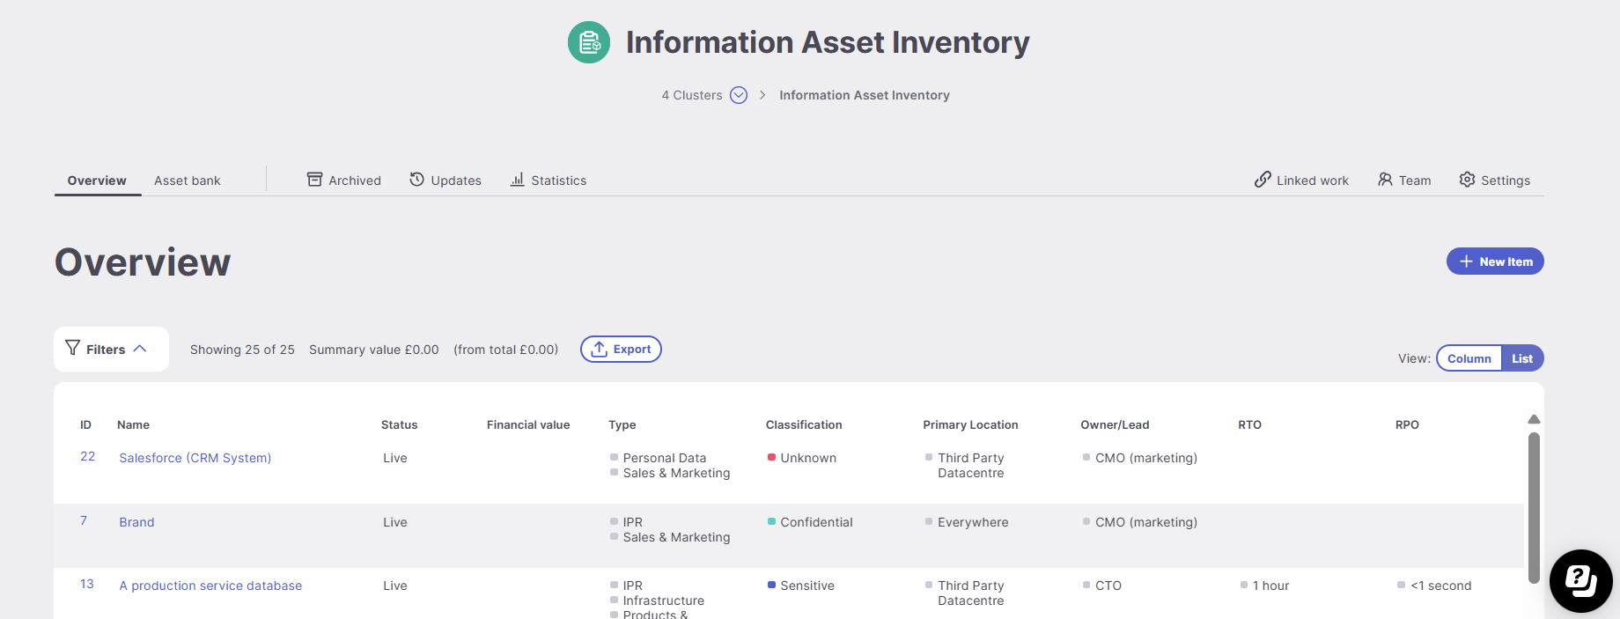Open the Team page

[1404, 180]
